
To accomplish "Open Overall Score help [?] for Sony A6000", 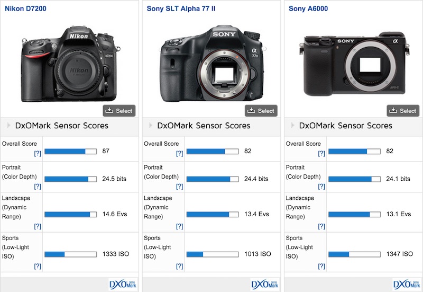I will click(x=321, y=153).
